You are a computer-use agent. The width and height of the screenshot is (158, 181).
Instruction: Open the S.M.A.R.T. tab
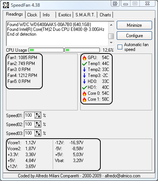85,15
